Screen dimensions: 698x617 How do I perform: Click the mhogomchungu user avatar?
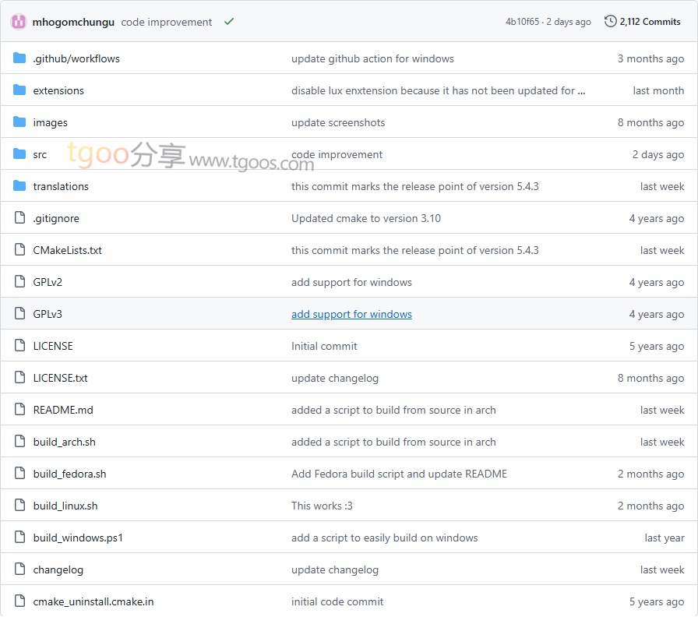[x=19, y=22]
